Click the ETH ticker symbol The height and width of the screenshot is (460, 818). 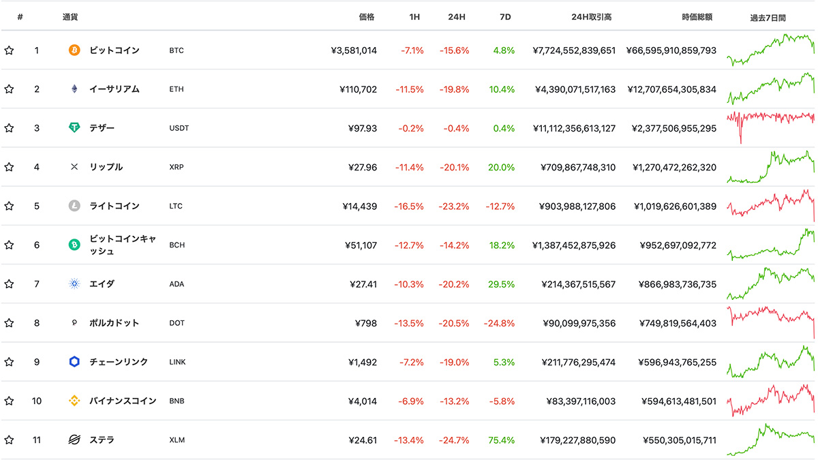coord(176,89)
